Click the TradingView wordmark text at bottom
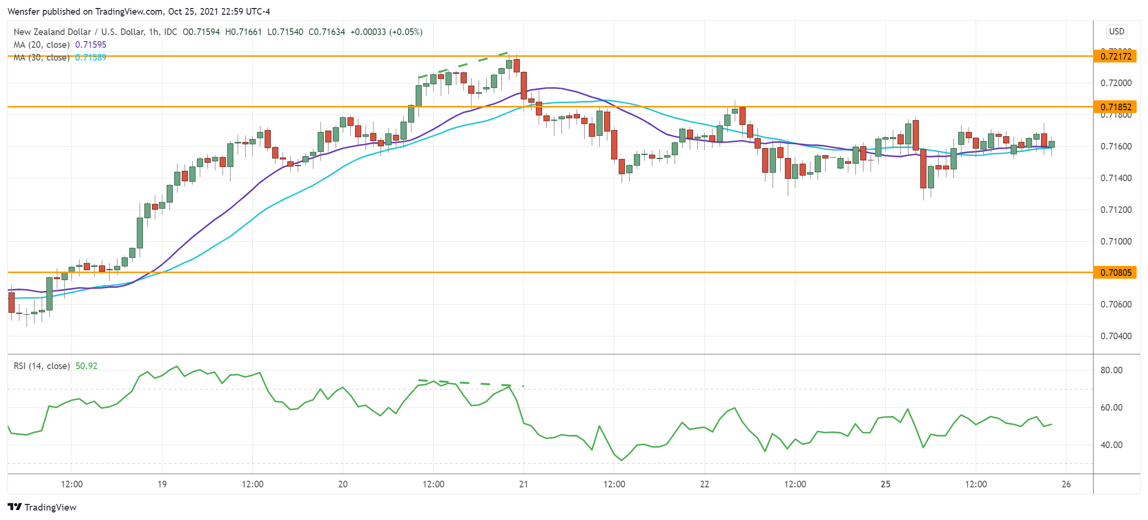 pos(50,507)
